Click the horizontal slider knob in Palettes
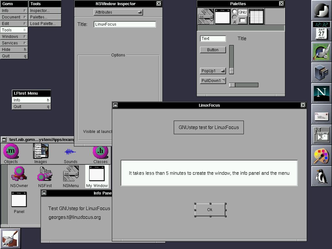The height and width of the screenshot is (249, 332). tap(232, 85)
